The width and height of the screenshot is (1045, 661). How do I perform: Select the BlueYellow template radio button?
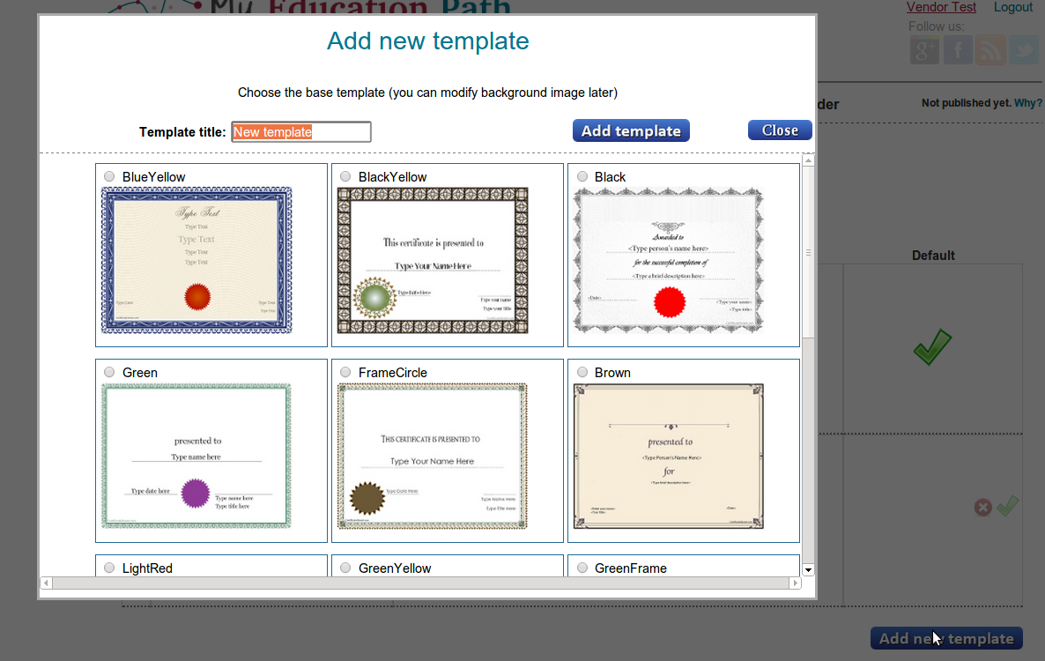[x=109, y=176]
